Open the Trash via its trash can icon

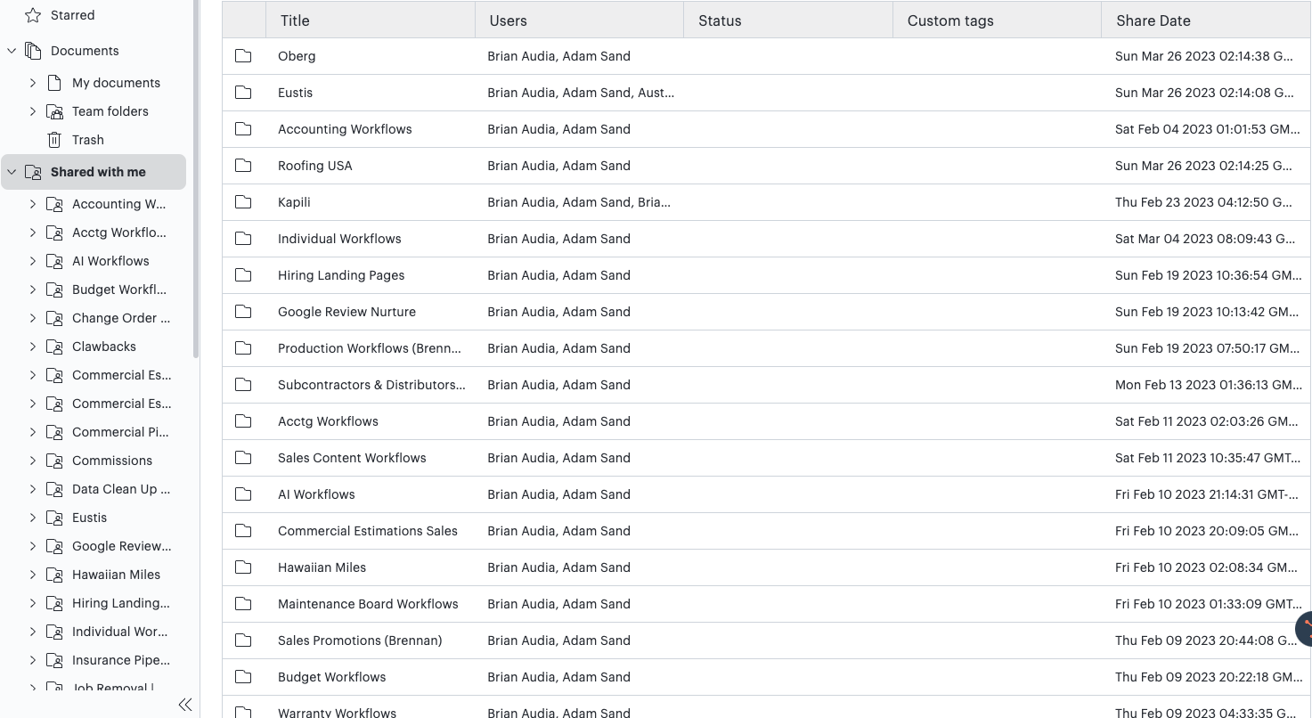[55, 139]
